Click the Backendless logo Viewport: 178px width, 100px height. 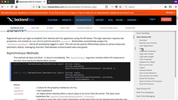point(21,20)
